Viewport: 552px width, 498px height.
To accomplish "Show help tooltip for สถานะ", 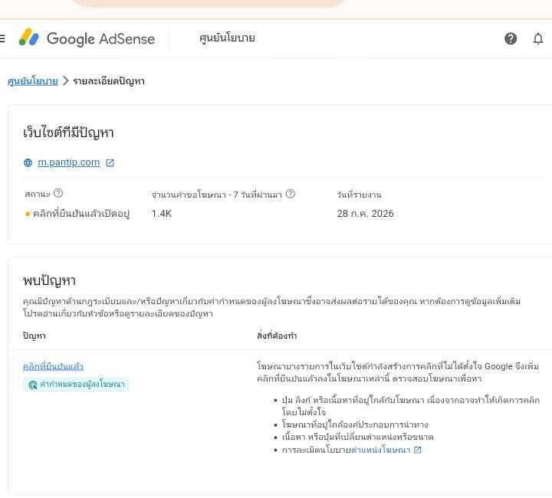I will pyautogui.click(x=58, y=193).
